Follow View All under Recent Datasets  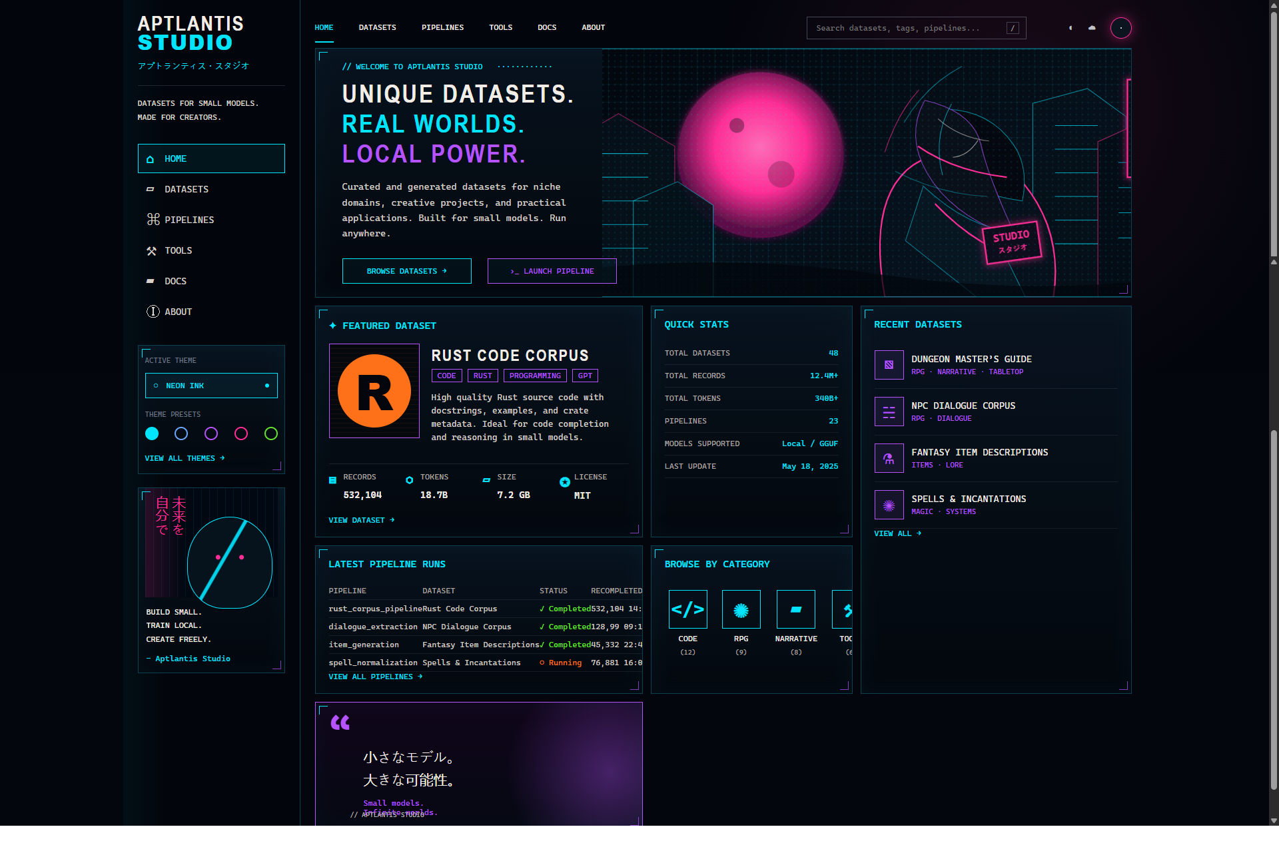[x=898, y=534]
